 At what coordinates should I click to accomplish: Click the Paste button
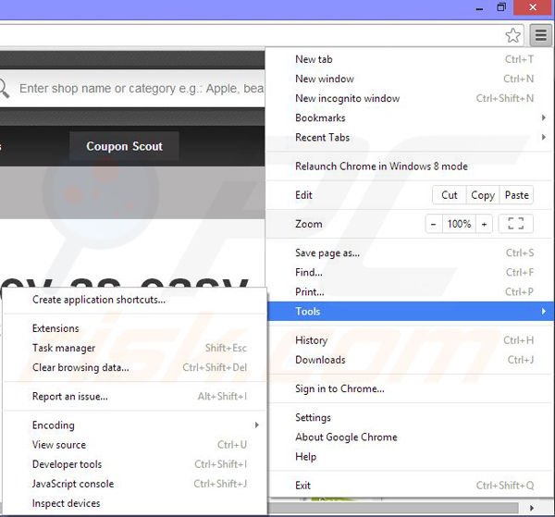(x=516, y=195)
